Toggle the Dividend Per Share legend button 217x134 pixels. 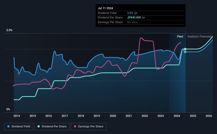point(52,127)
